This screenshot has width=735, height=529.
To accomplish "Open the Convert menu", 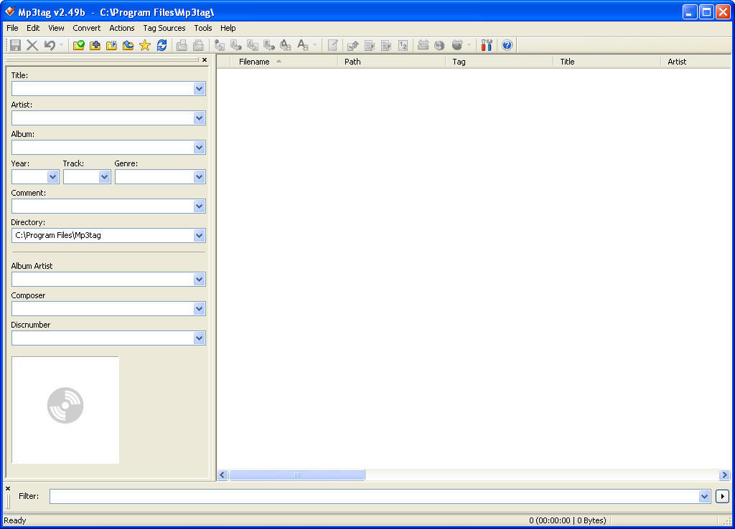I will [x=87, y=28].
